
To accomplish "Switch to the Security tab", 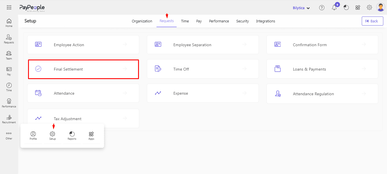I will (242, 21).
